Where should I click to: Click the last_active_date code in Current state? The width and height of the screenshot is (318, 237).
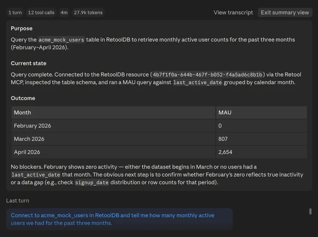[197, 83]
